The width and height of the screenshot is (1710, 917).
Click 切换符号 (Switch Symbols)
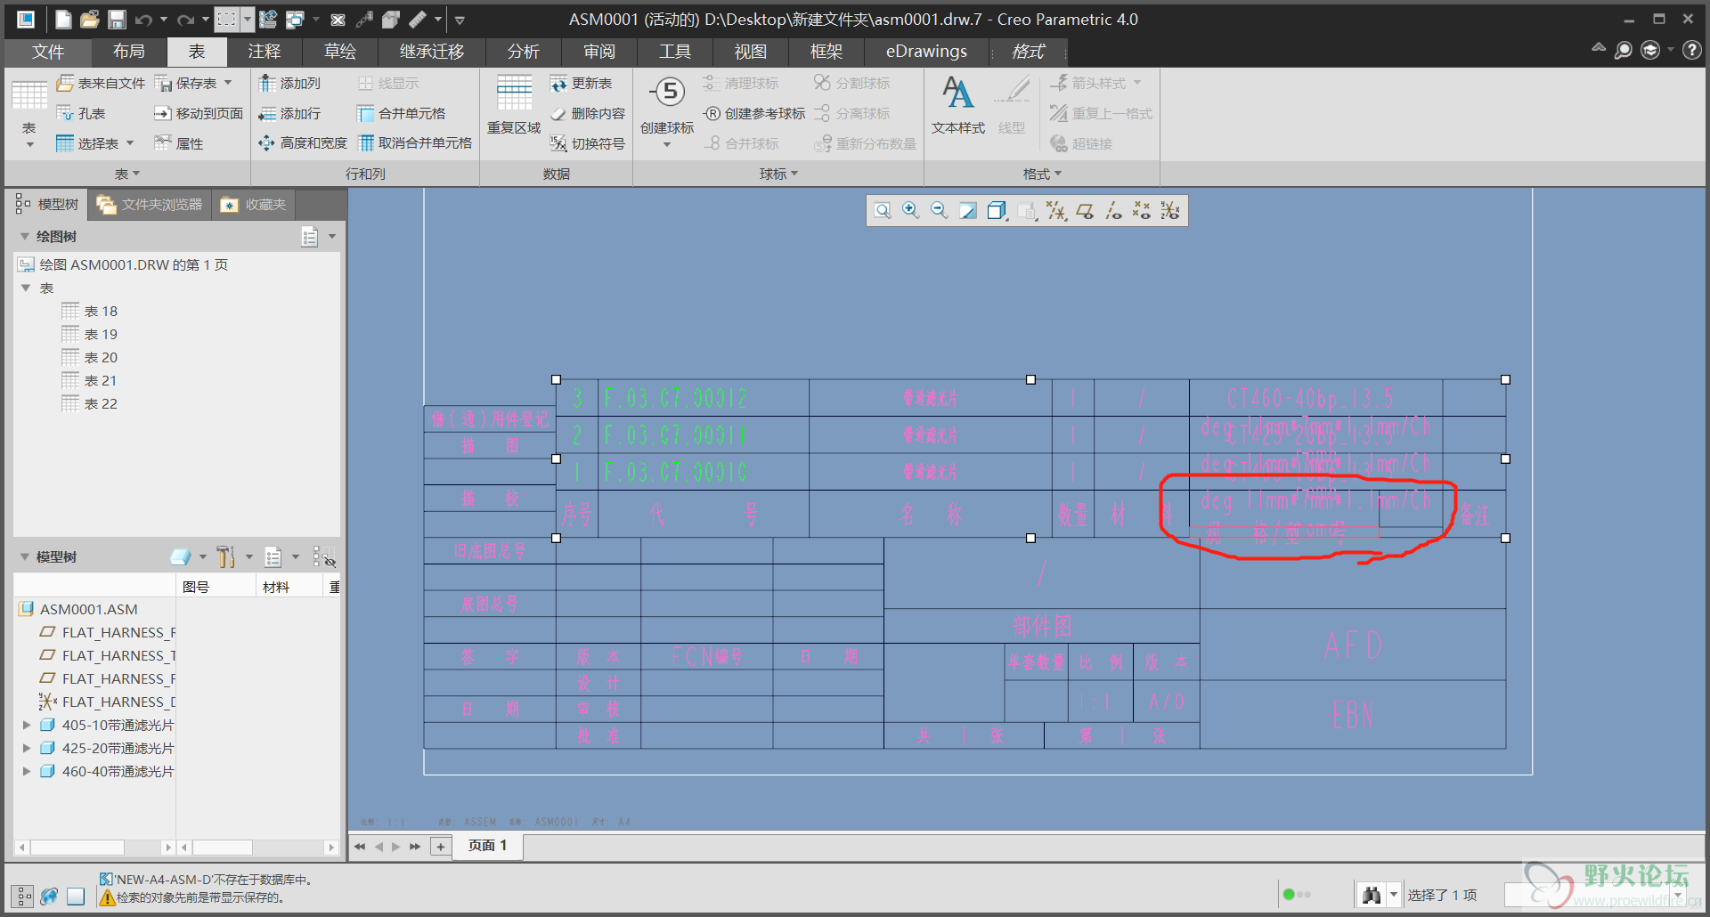(x=588, y=143)
